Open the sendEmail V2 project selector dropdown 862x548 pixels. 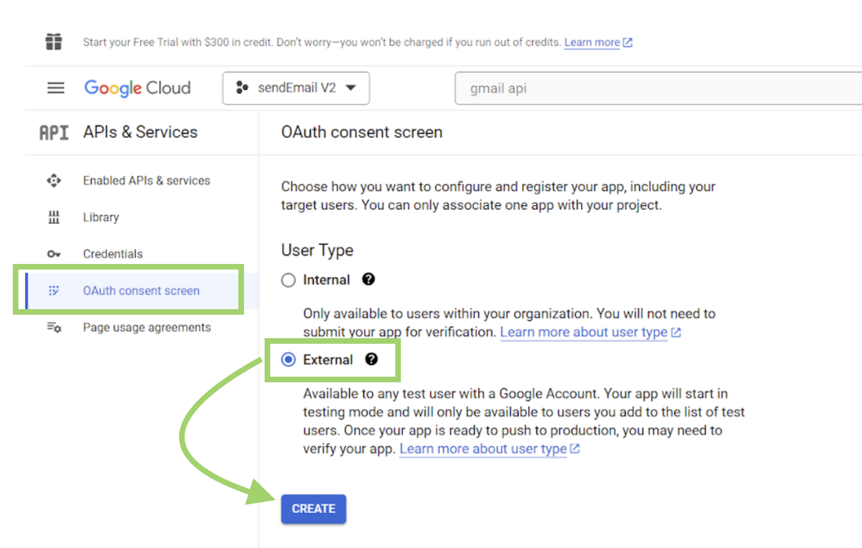point(296,88)
